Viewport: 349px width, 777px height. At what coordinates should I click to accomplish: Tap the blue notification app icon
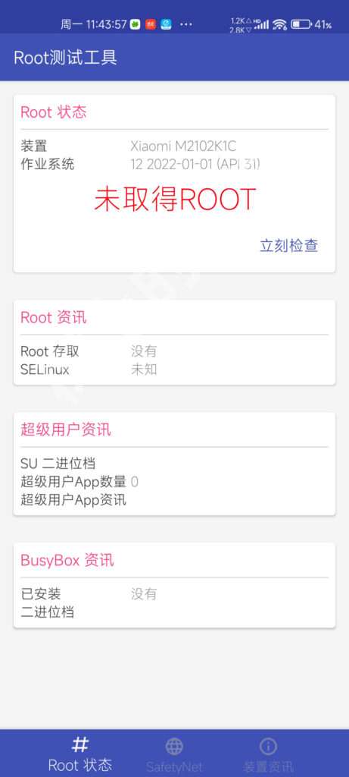click(x=166, y=24)
